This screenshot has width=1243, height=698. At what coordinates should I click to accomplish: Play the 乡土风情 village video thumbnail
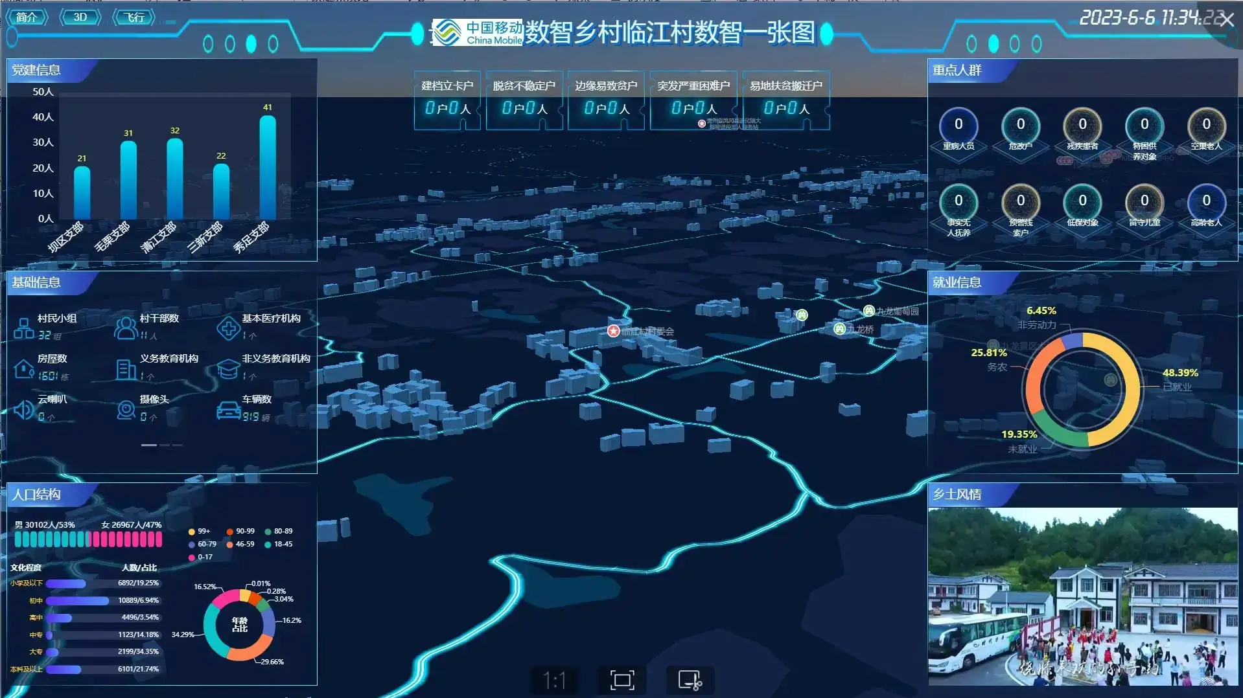[x=1082, y=596]
